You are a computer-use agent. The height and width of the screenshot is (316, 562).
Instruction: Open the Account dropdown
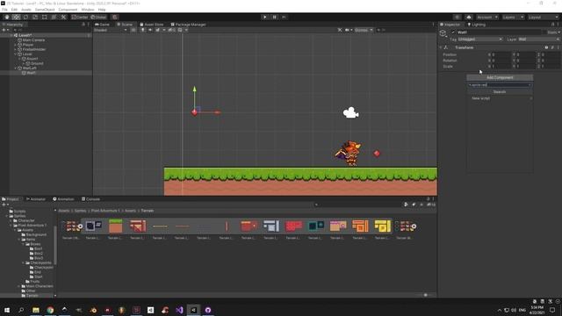tap(486, 18)
